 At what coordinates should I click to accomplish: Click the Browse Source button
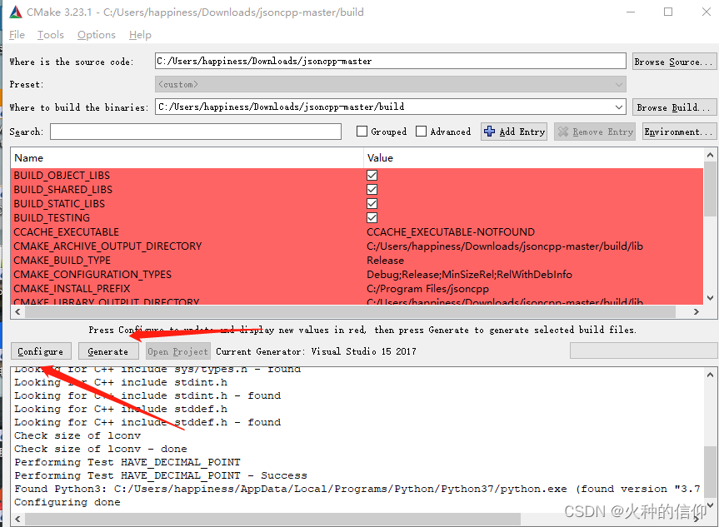pyautogui.click(x=673, y=62)
